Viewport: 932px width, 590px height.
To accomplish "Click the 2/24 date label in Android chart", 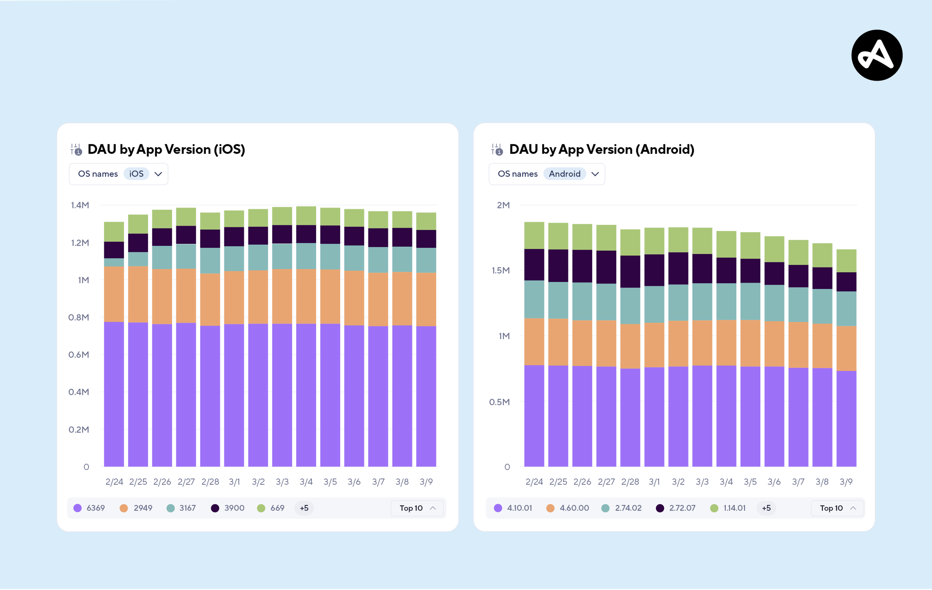I will click(x=534, y=482).
